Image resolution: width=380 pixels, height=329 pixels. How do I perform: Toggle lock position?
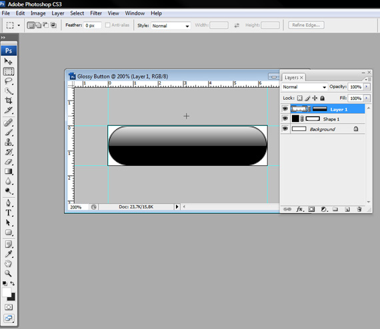(x=315, y=98)
